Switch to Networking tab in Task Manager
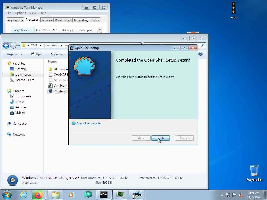267x200 pixels. click(81, 20)
